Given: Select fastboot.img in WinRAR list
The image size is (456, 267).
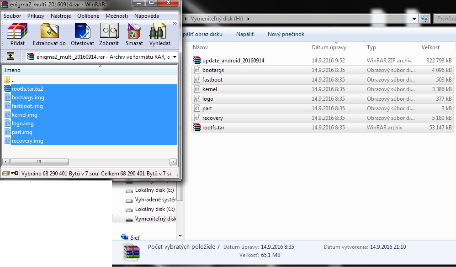Looking at the screenshot, I should tap(90, 106).
